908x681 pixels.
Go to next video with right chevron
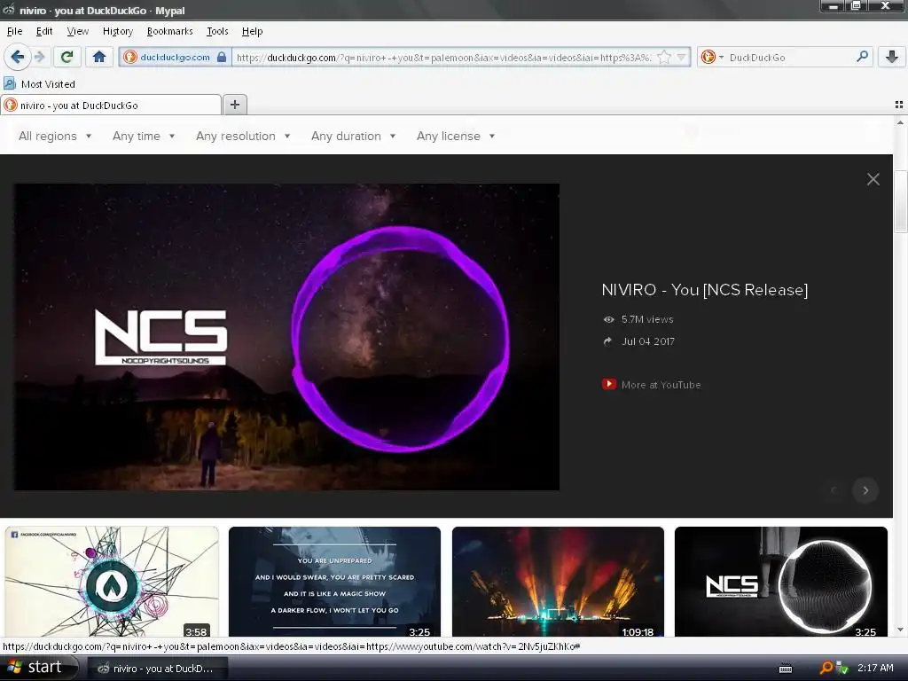[865, 490]
